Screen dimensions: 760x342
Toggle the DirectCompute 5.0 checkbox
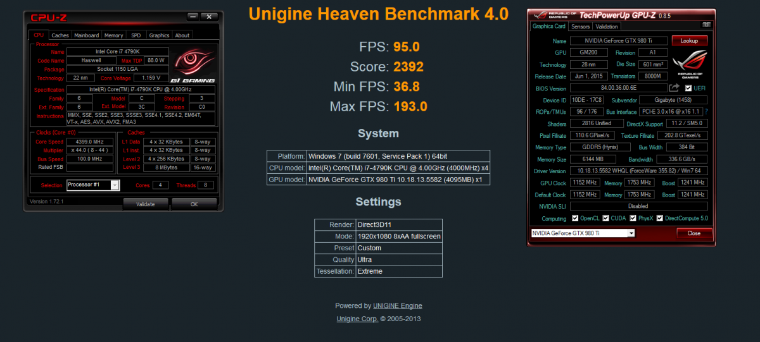tap(660, 218)
